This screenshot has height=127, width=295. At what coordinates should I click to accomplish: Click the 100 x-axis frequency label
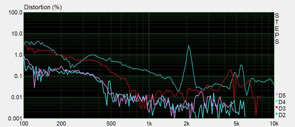click(24, 124)
